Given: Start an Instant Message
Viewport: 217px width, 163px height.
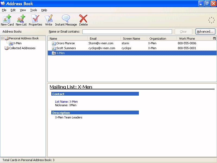Looking at the screenshot, I should [x=66, y=20].
